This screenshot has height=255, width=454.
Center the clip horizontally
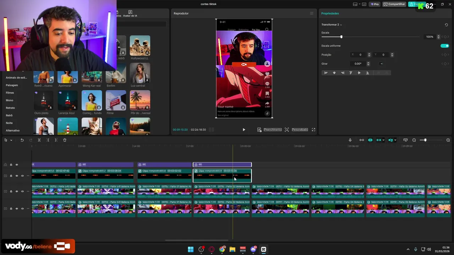pyautogui.click(x=334, y=73)
